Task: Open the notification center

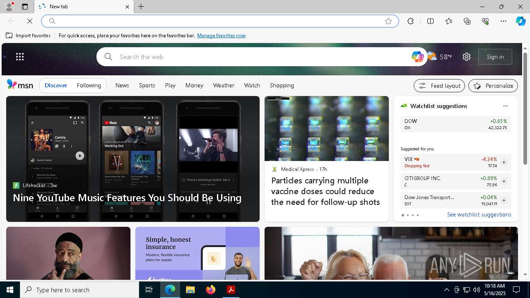Action: [x=516, y=290]
